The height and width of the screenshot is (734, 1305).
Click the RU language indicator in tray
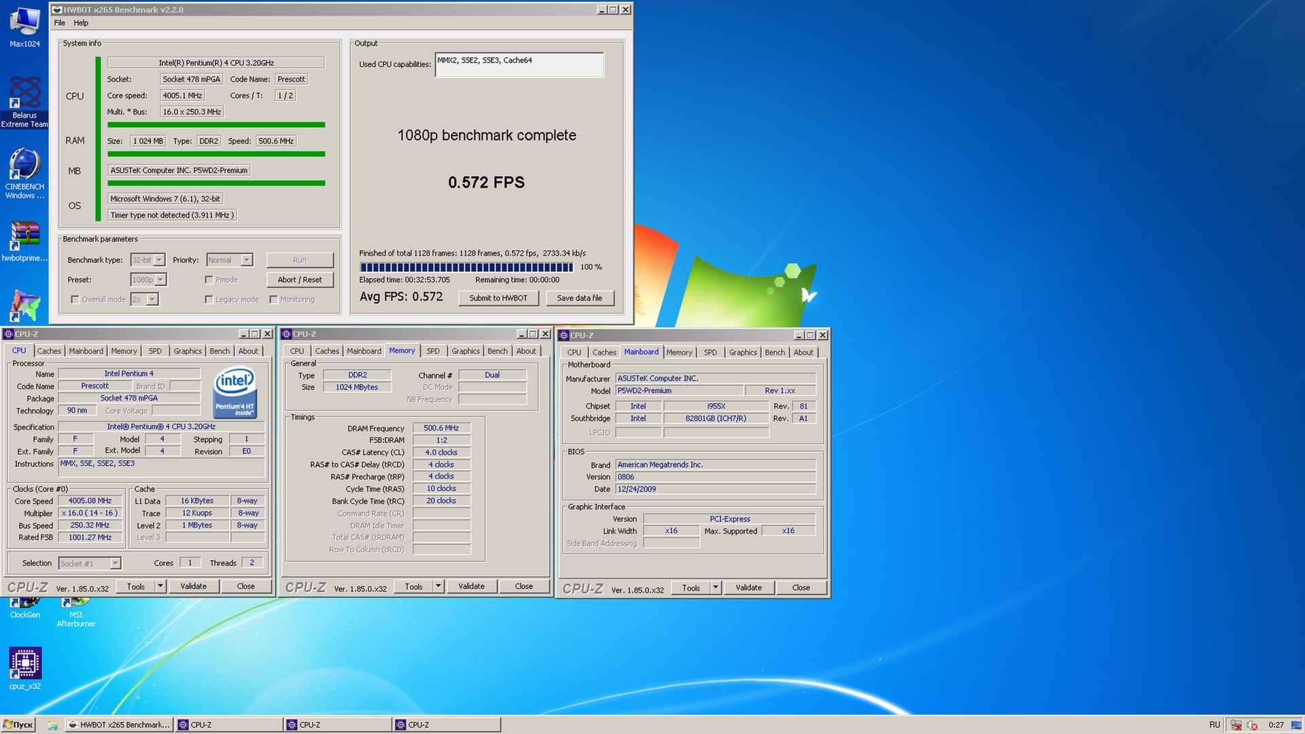[1215, 724]
